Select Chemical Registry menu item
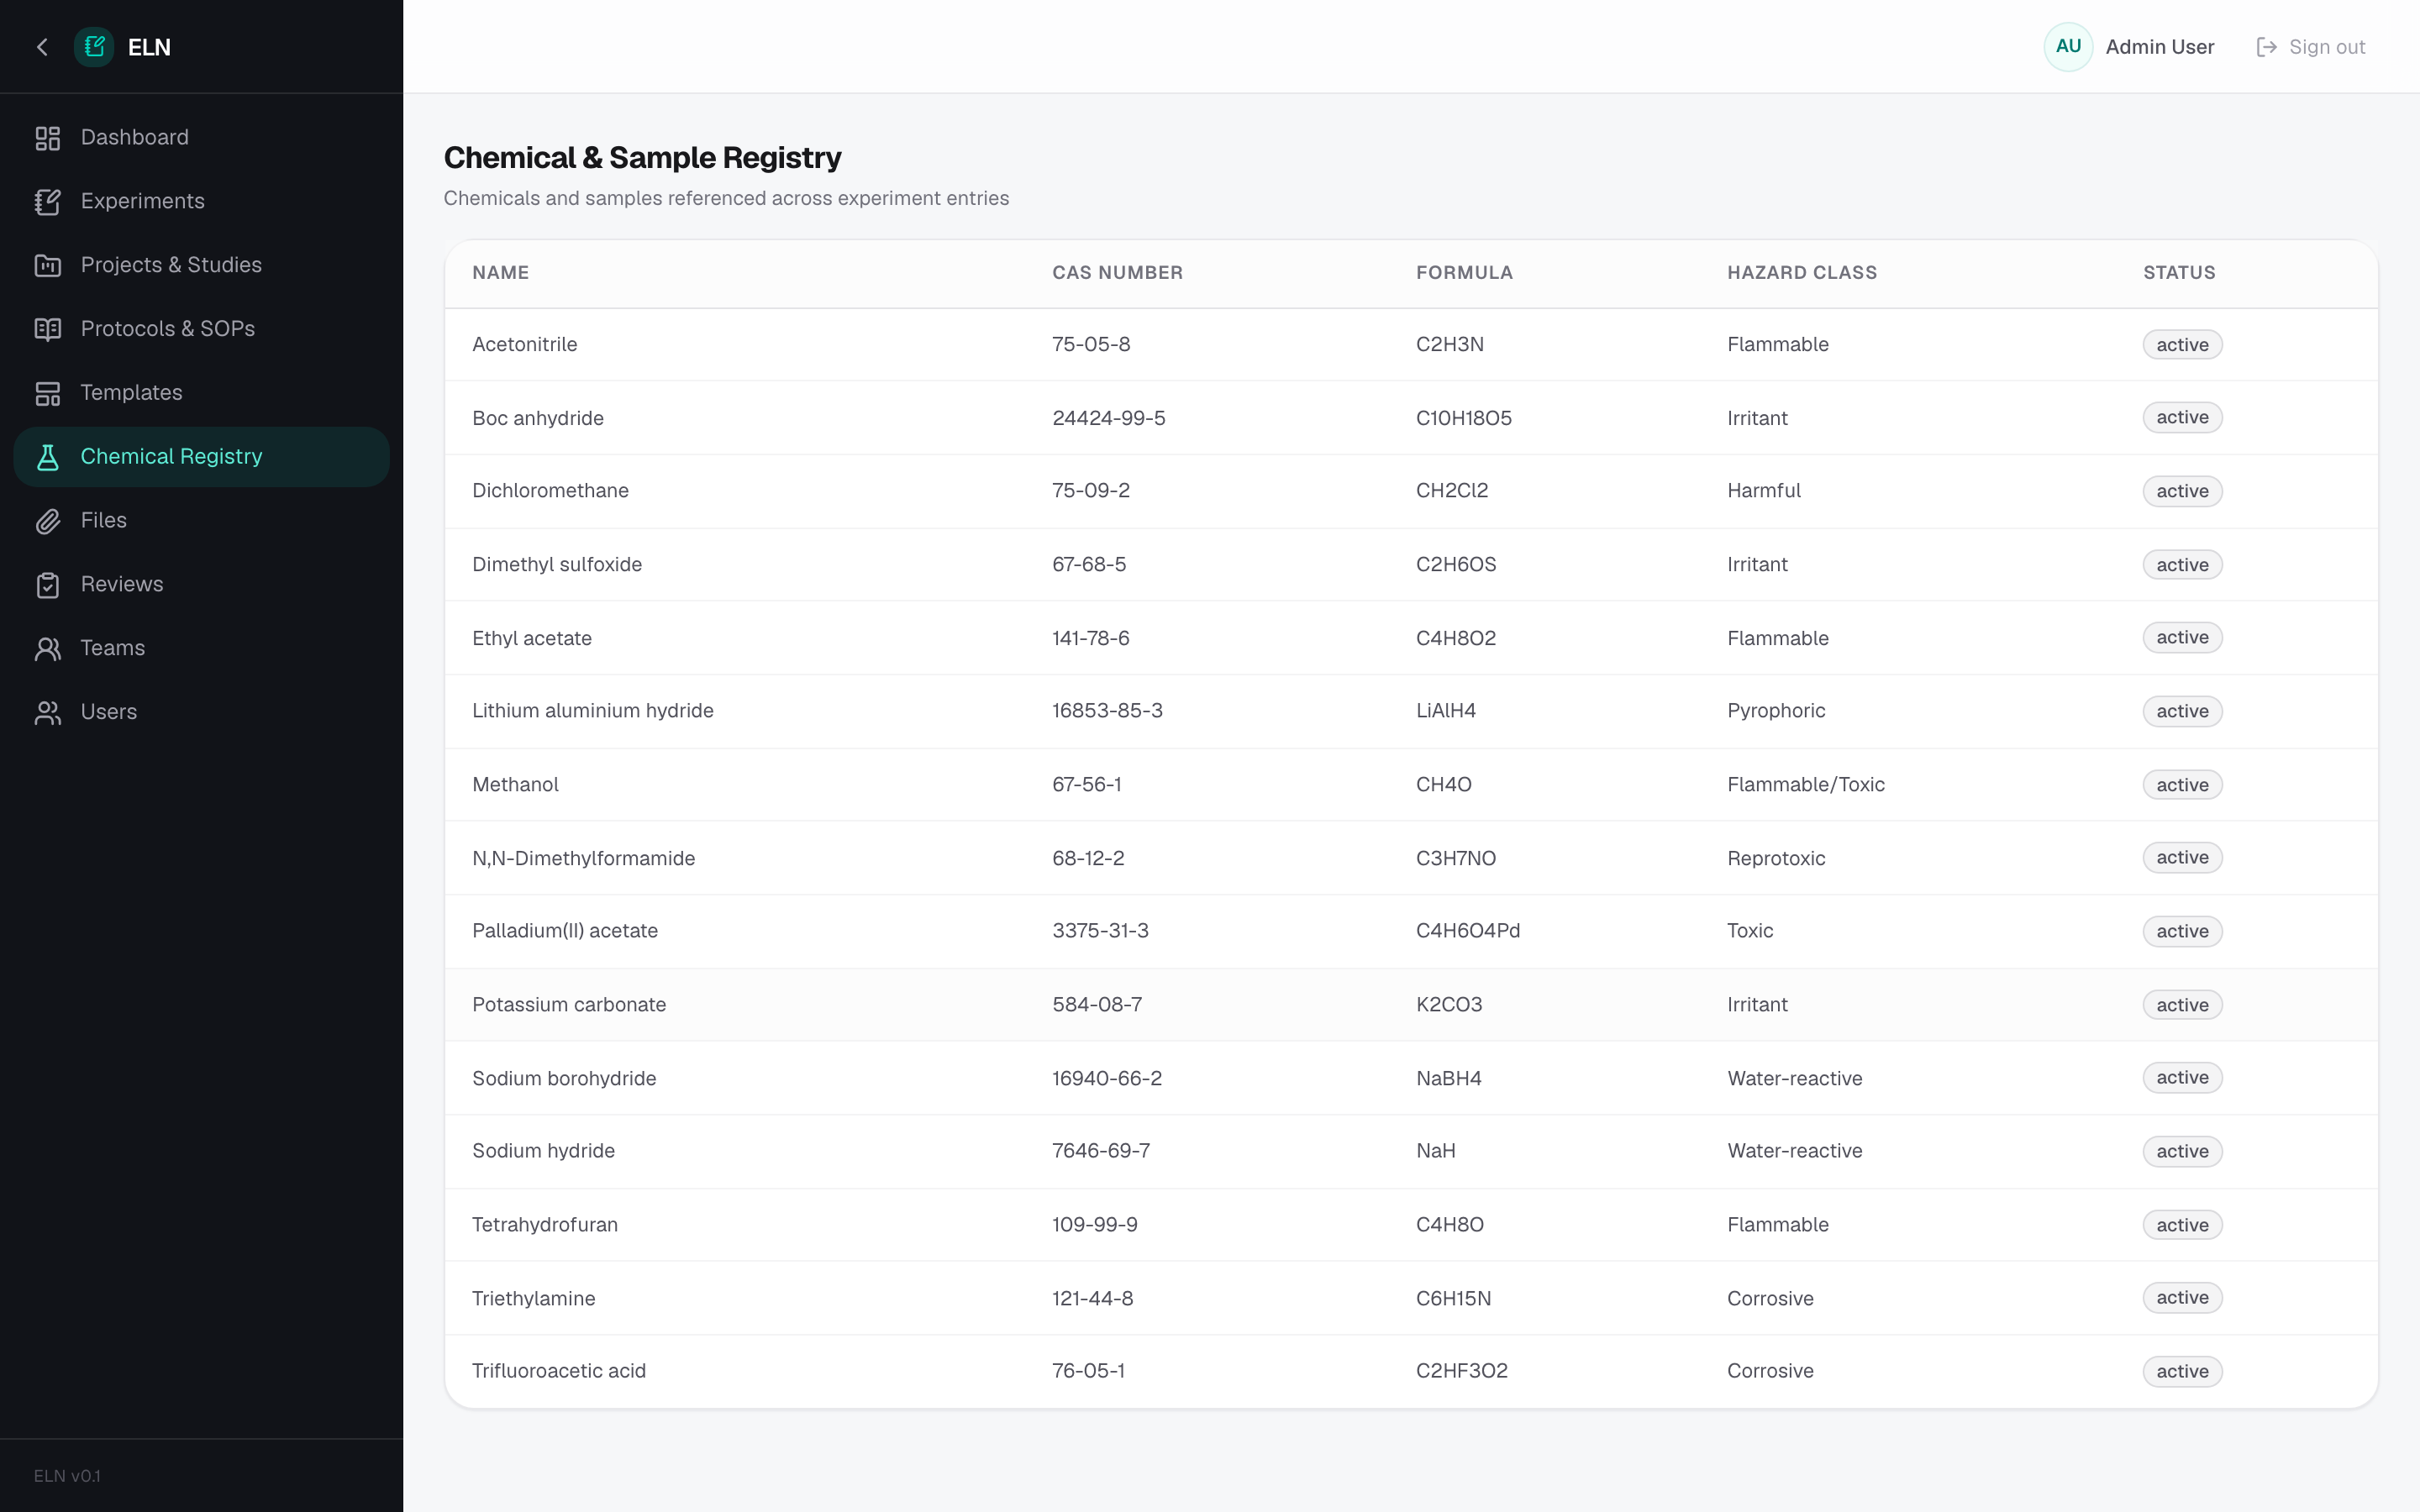 pos(201,457)
